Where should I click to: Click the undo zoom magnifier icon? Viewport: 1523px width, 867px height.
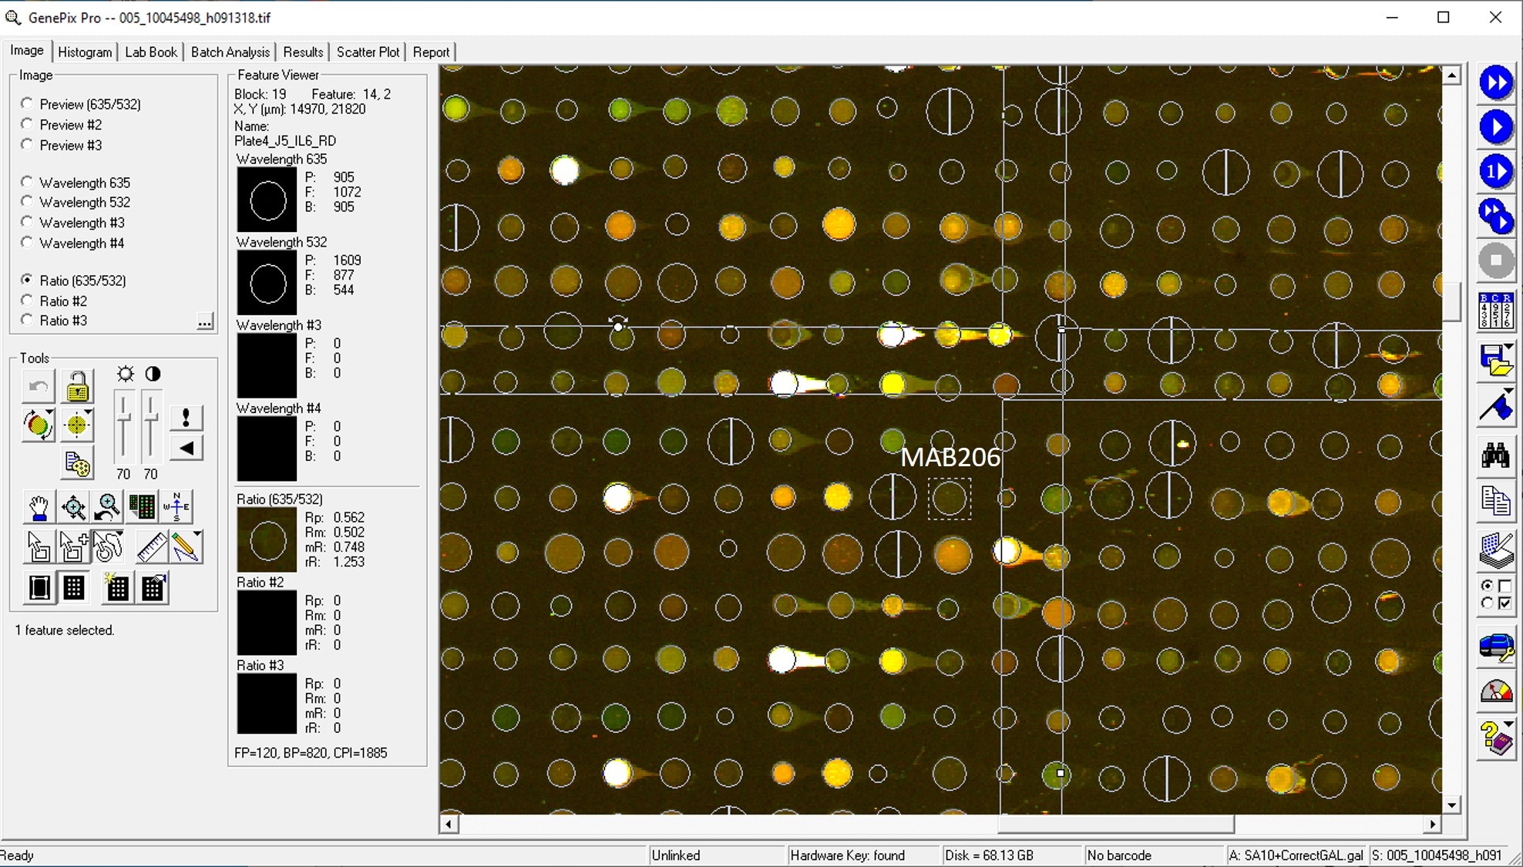pos(108,507)
